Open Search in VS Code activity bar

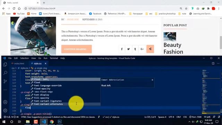pyautogui.click(x=5, y=73)
